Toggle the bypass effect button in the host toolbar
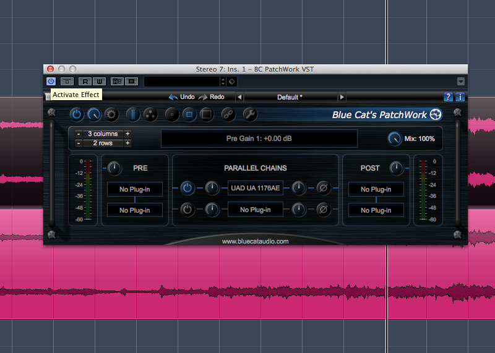Viewport: 495px width, 353px height. 67,82
